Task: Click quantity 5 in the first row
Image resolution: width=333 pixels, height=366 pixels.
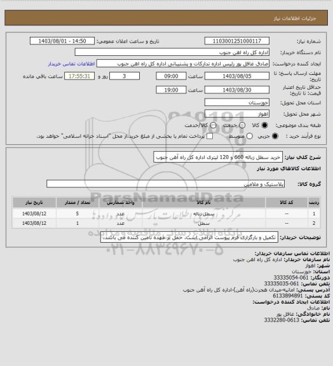Action: 78,213
